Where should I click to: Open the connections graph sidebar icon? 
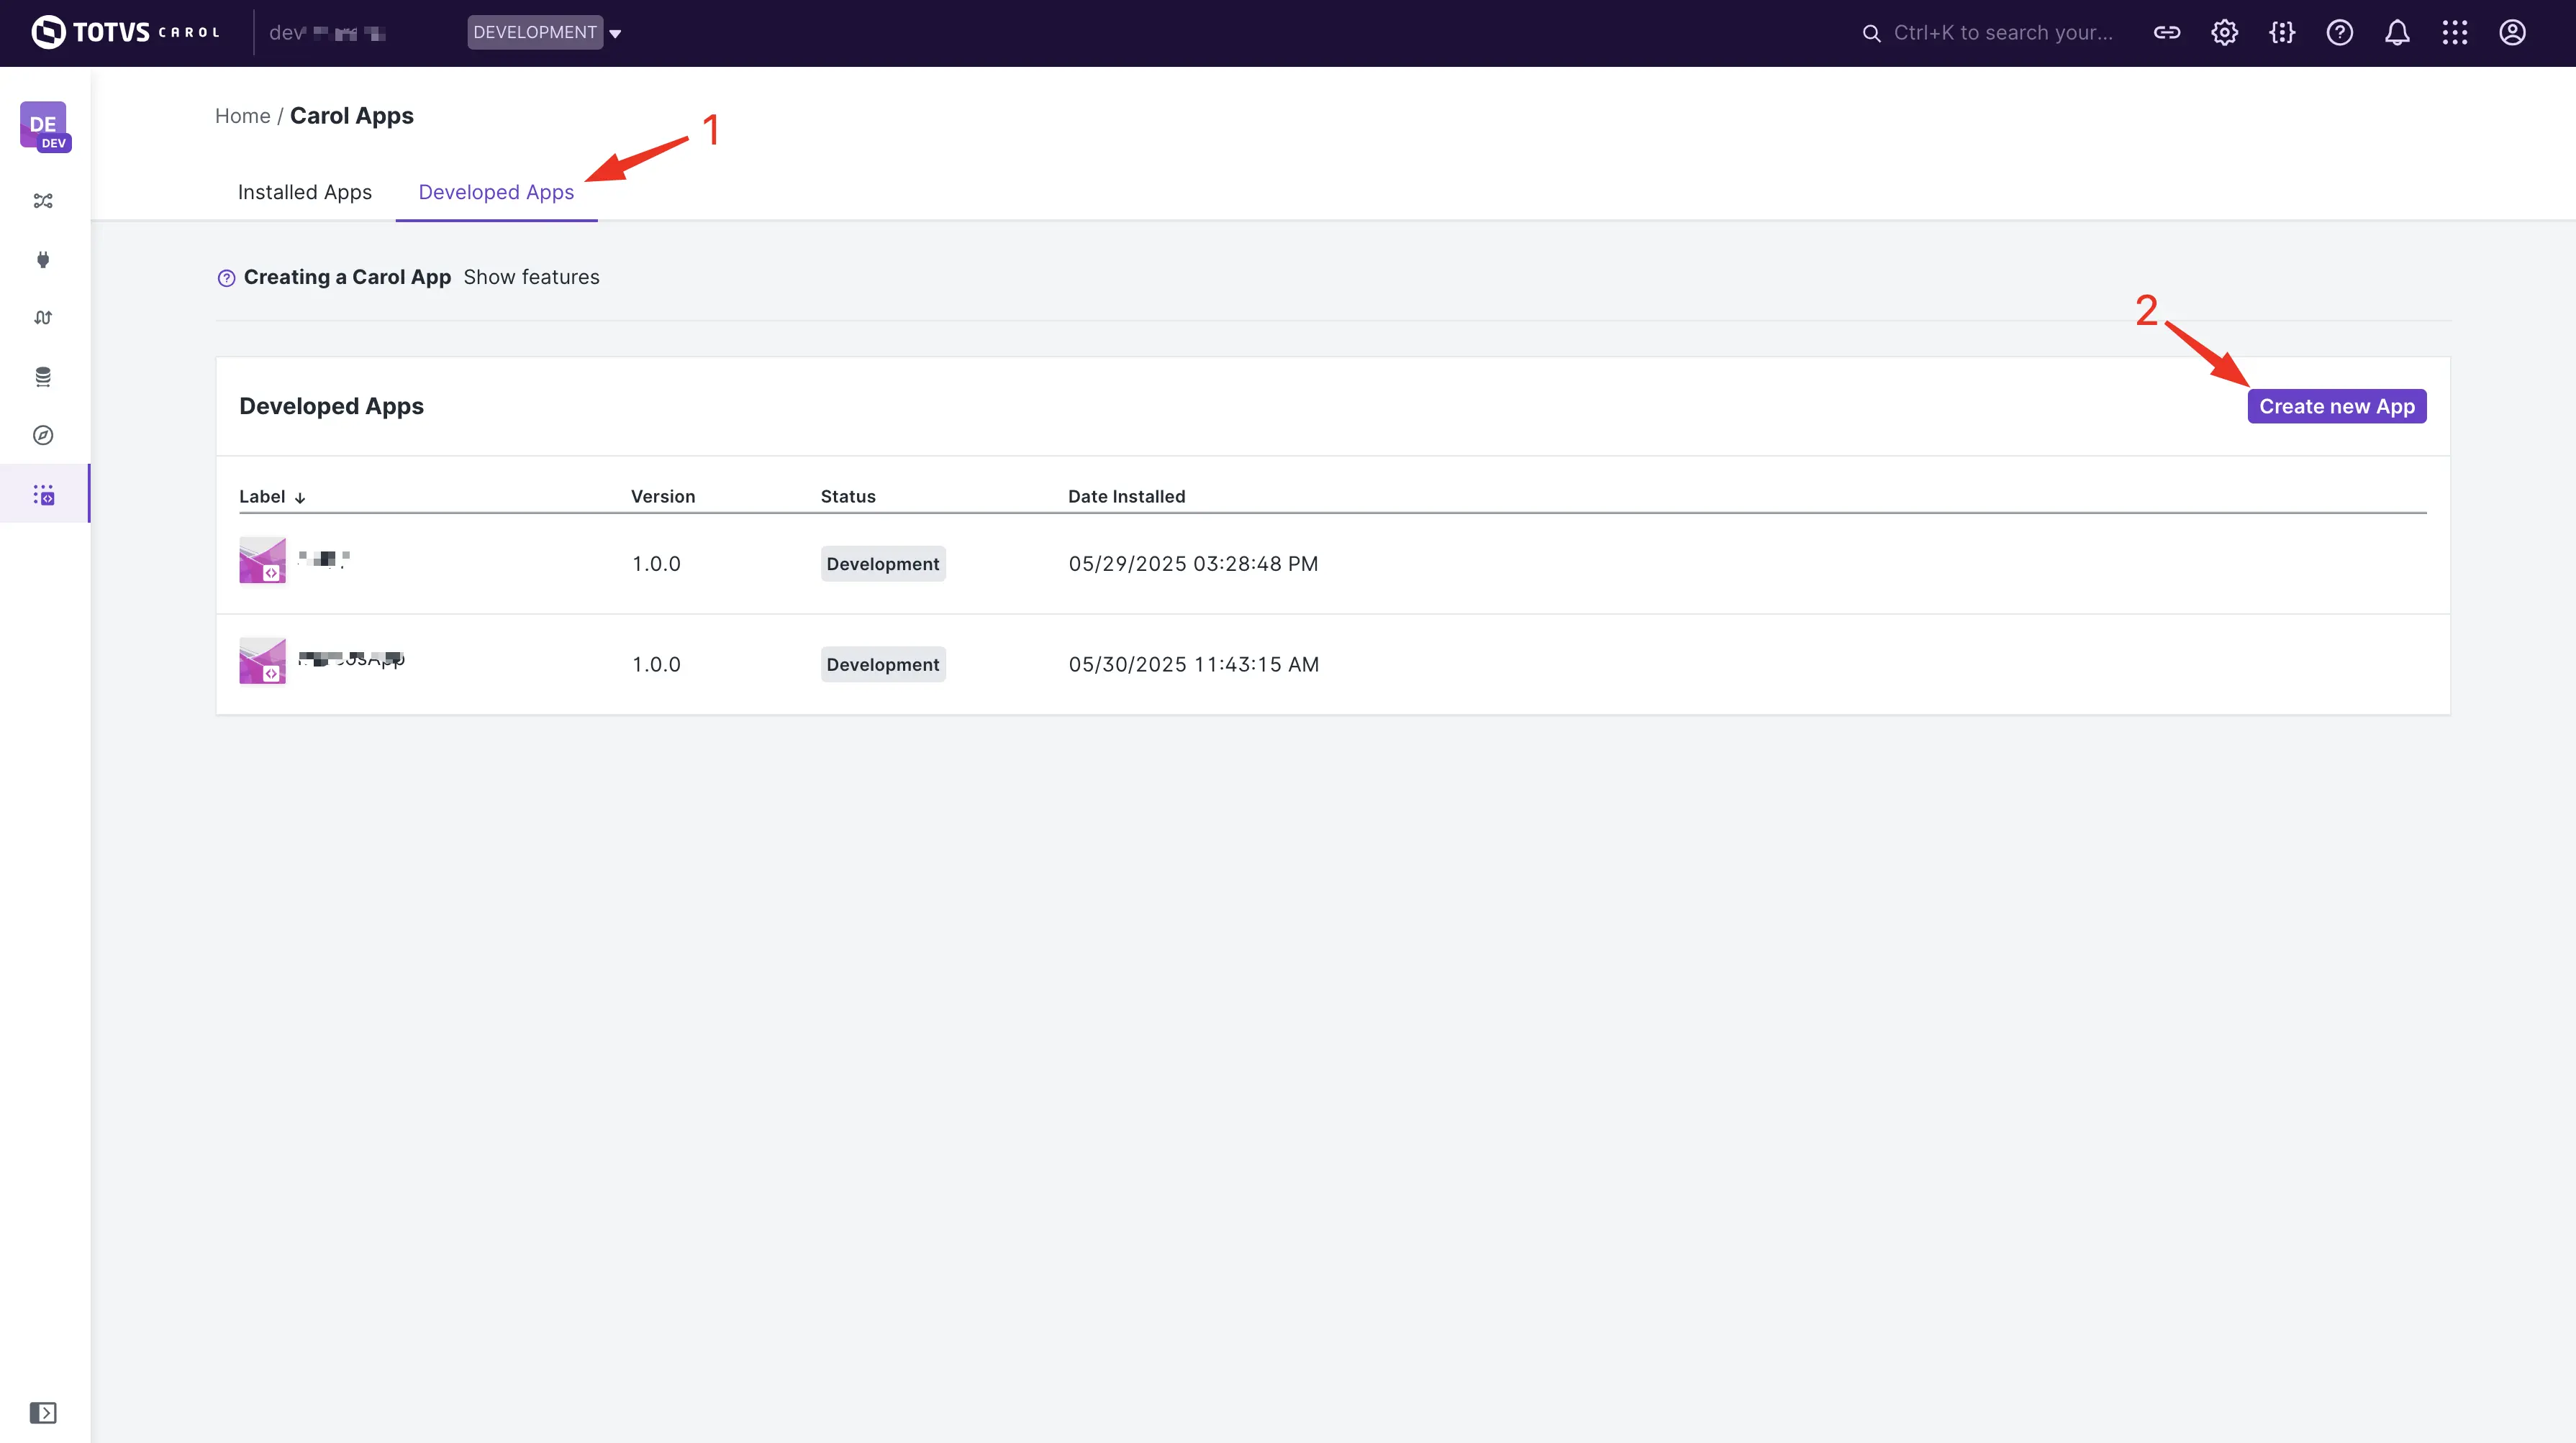click(x=43, y=201)
